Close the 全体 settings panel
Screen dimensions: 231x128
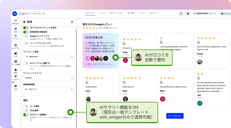[72, 22]
